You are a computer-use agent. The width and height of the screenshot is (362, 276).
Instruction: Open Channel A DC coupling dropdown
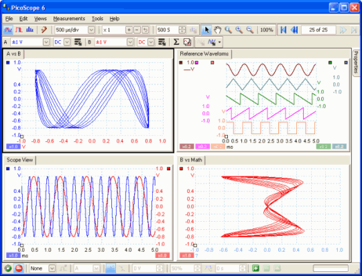(x=67, y=42)
